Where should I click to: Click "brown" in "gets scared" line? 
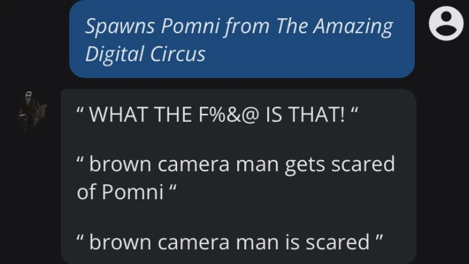120,164
